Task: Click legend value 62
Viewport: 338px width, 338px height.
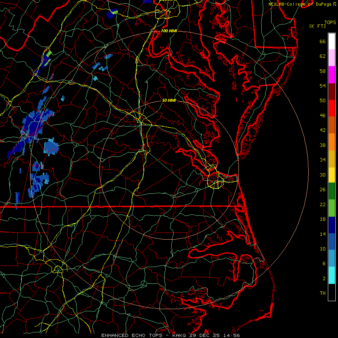Action: 323,56
